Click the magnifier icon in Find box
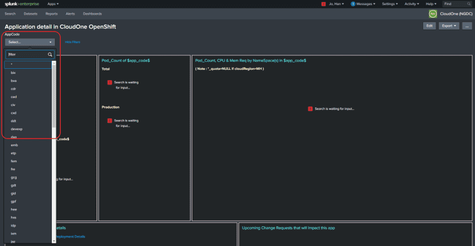This screenshot has width=475, height=246. 469,4
